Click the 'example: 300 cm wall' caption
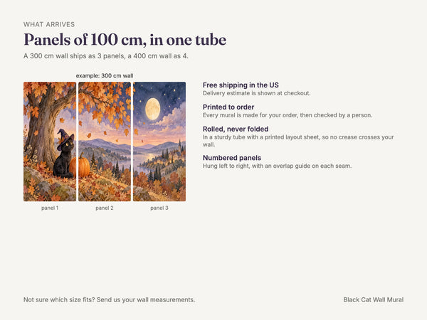The height and width of the screenshot is (320, 427). coord(105,75)
